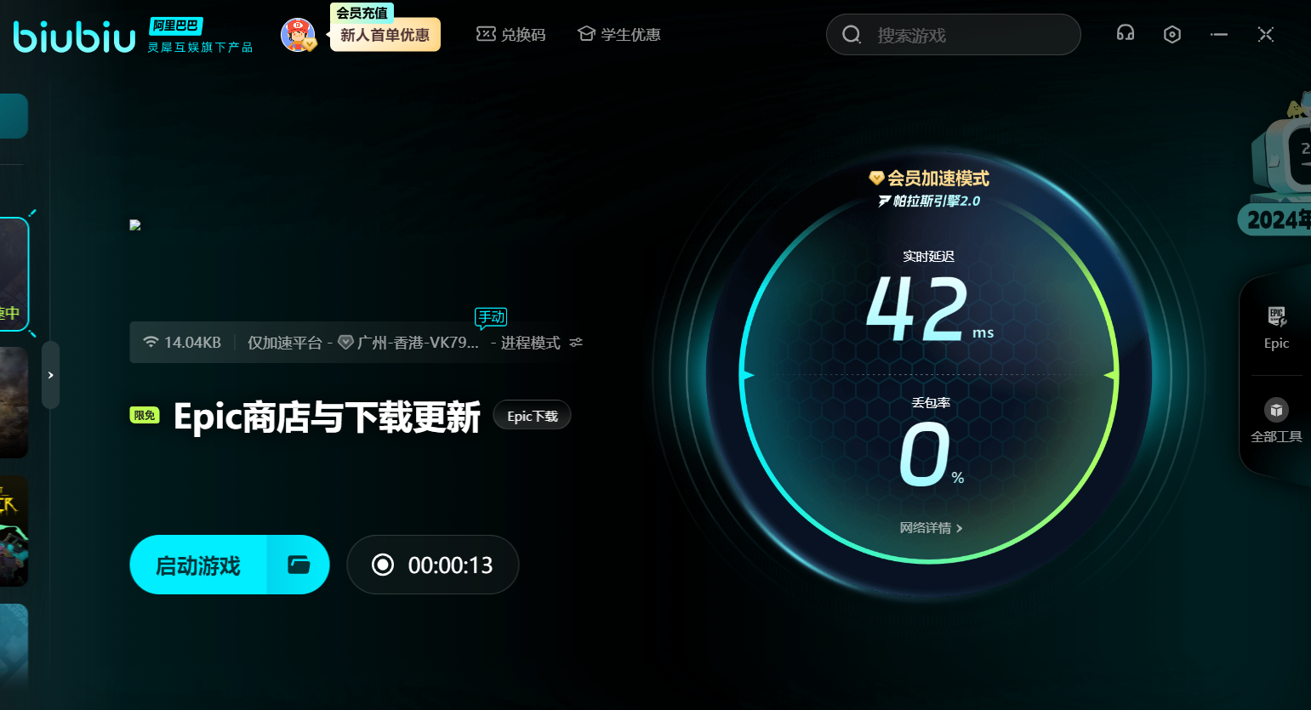Image resolution: width=1311 pixels, height=710 pixels.
Task: Toggle the acceleration timer stop button
Action: pos(383,565)
